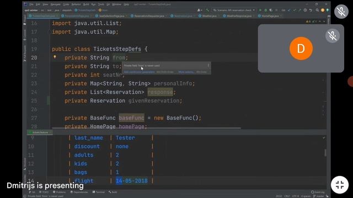Click the muted microphone icon on participant tile
This screenshot has width=353, height=198.
pyautogui.click(x=332, y=36)
